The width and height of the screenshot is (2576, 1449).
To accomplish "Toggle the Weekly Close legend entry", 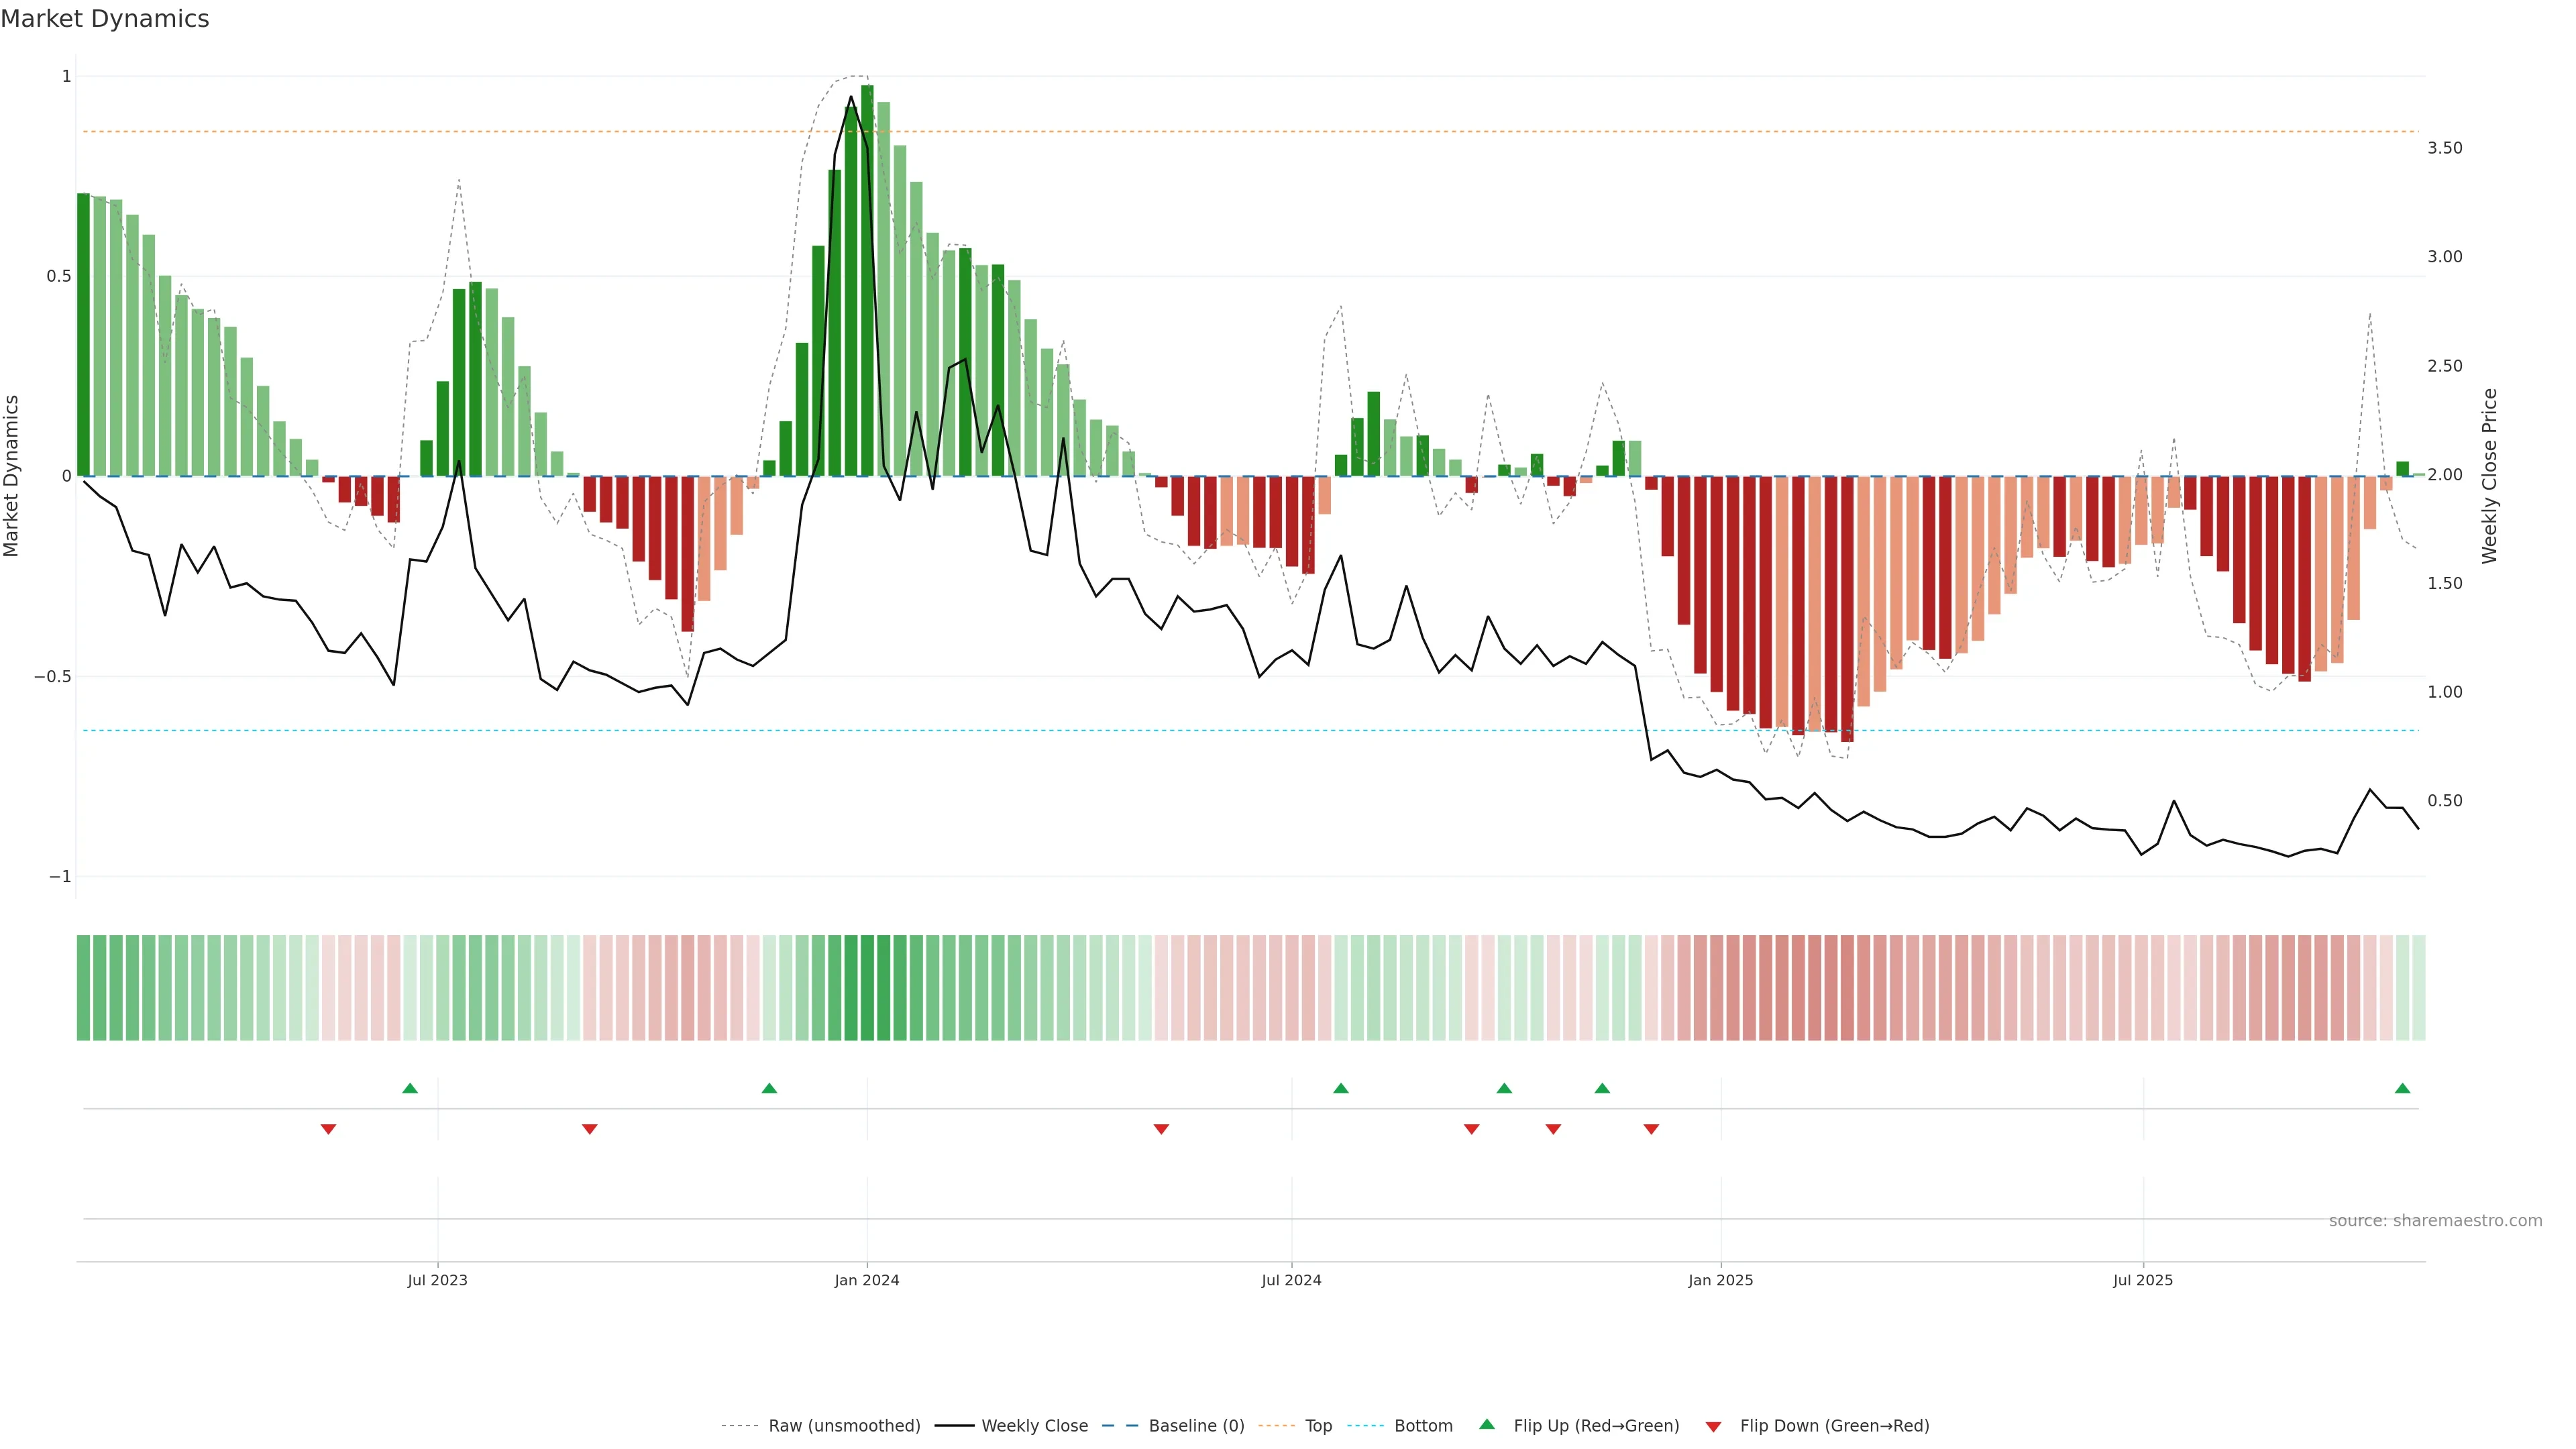I will pos(1034,1426).
